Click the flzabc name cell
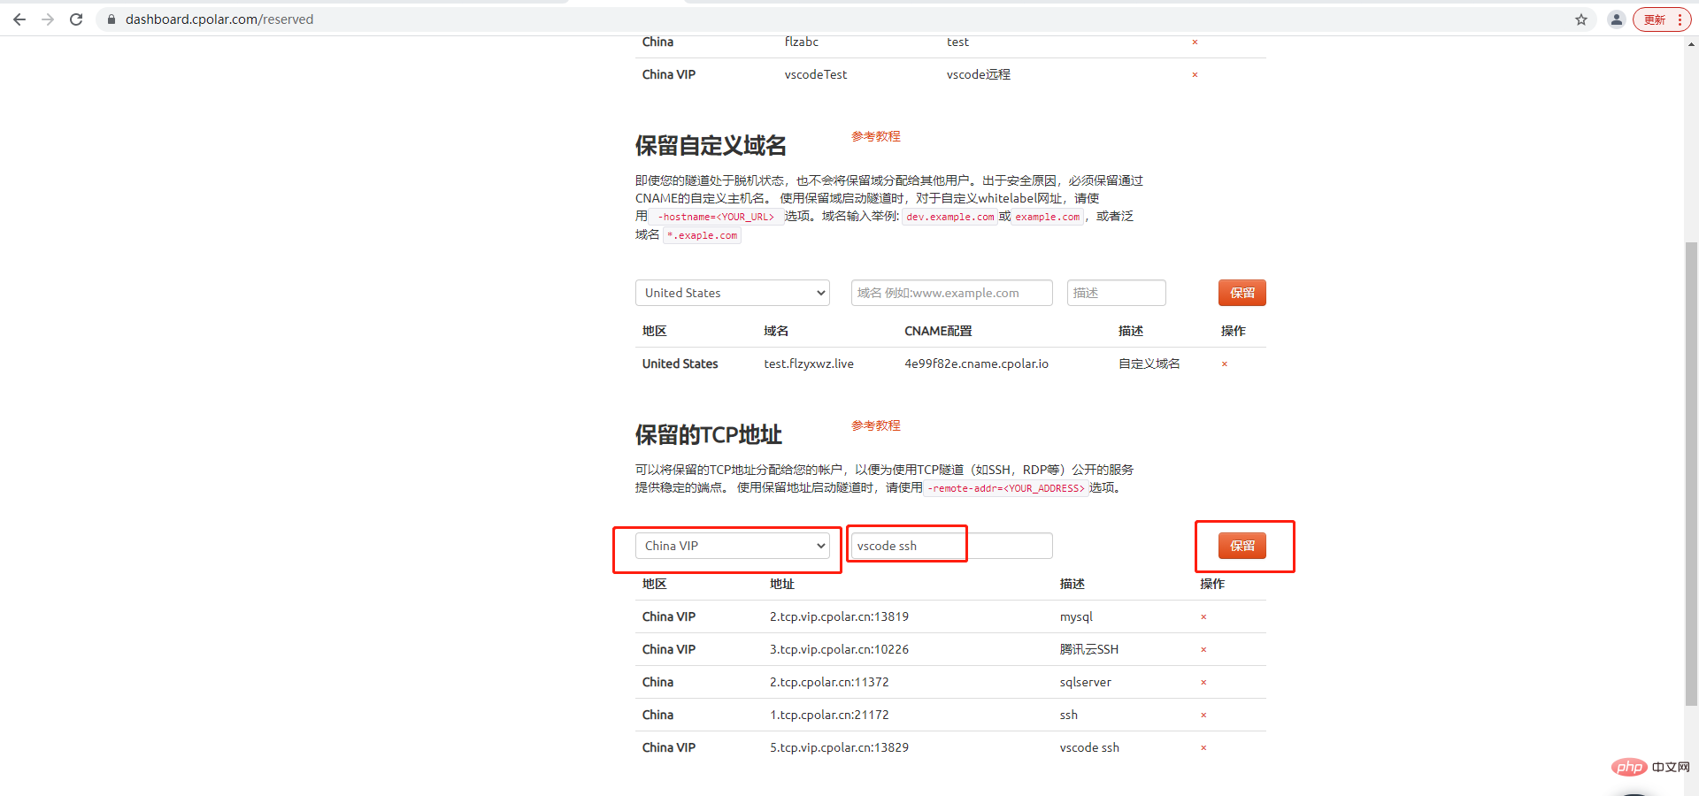Viewport: 1699px width, 796px height. 802,42
